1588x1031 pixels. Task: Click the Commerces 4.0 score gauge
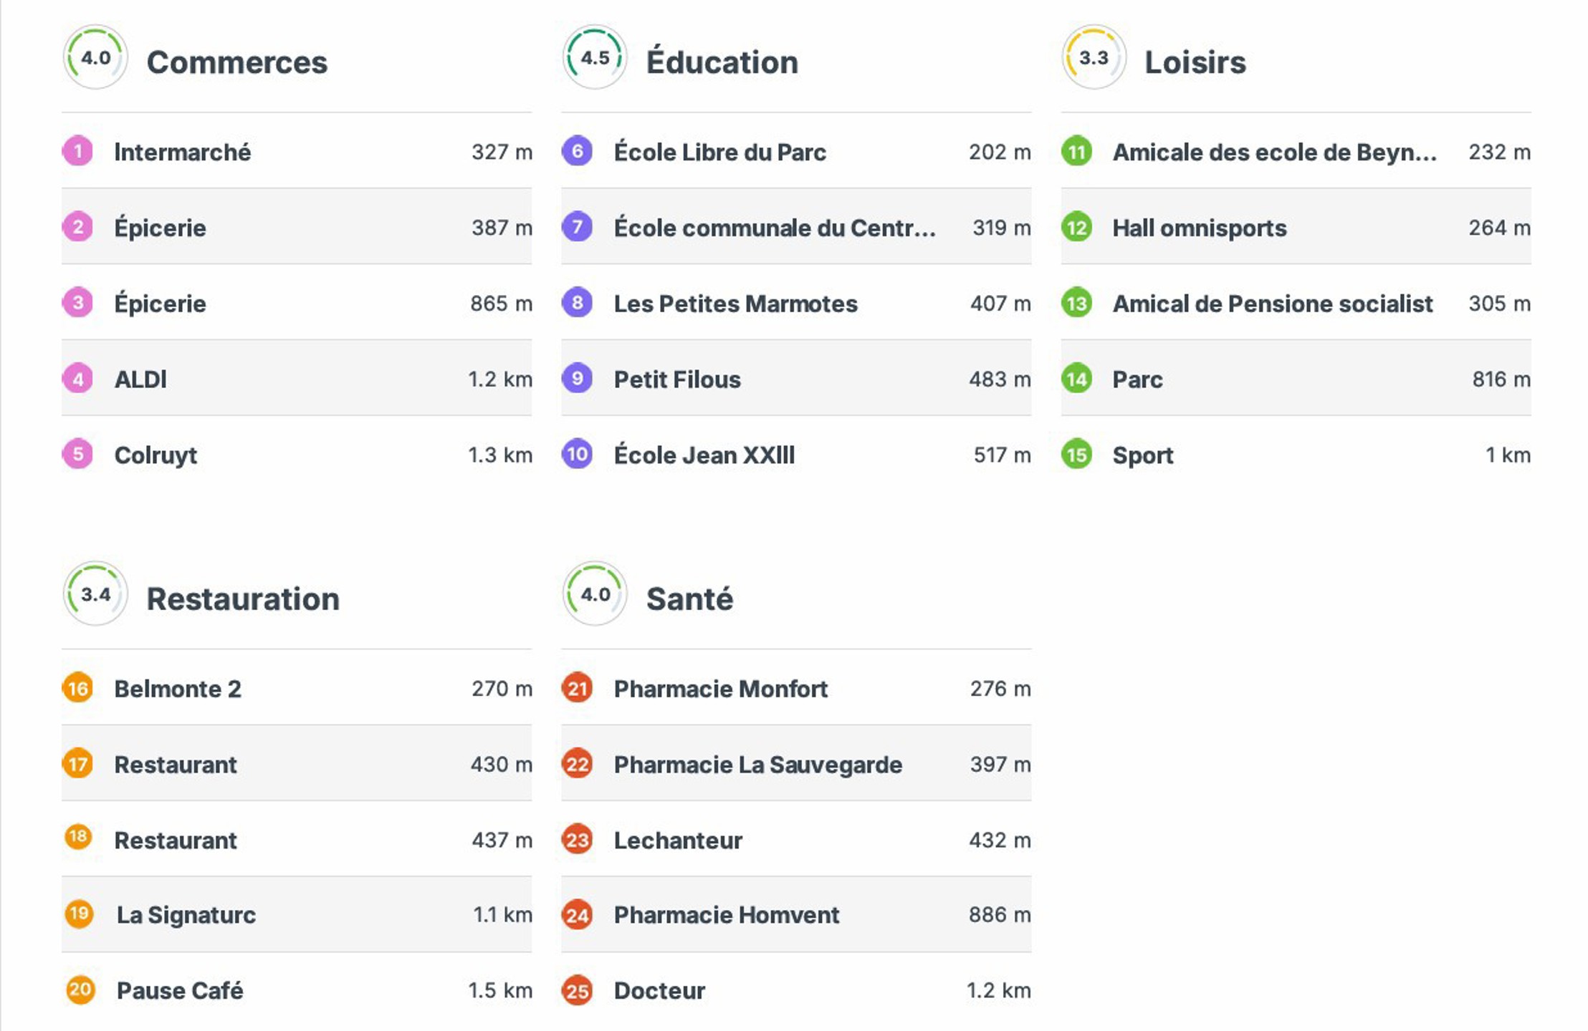click(x=95, y=57)
